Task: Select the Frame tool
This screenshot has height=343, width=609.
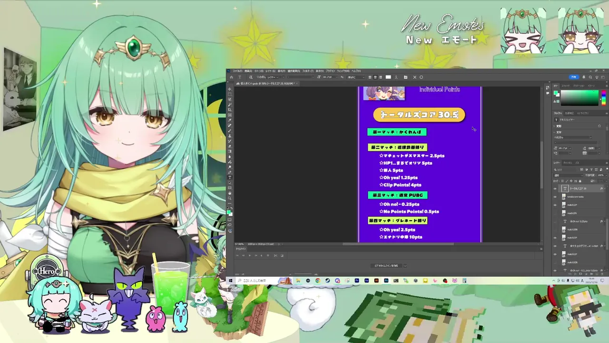Action: 230,114
